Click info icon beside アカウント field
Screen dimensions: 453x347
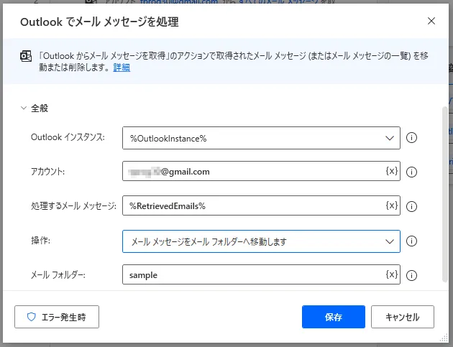click(x=411, y=172)
